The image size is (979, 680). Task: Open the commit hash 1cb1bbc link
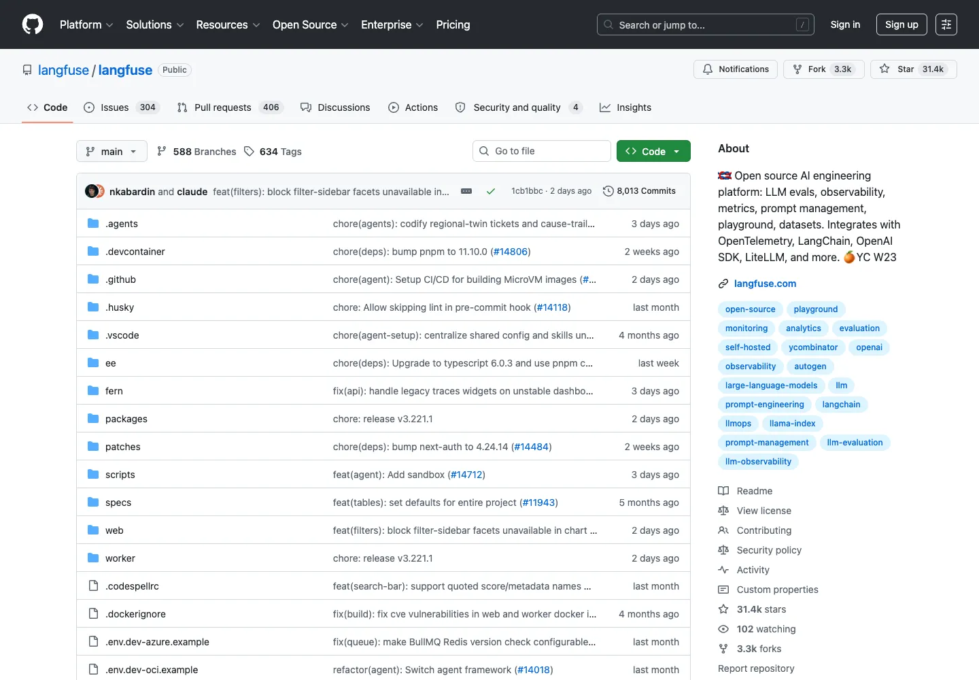click(527, 191)
